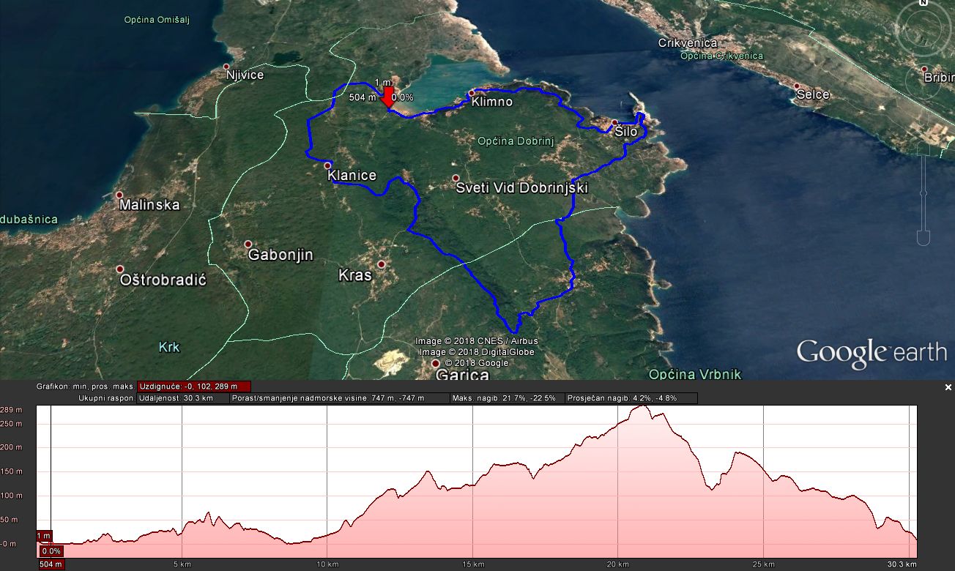This screenshot has height=571, width=955.
Task: Click the Google Earth logo
Action: 871,353
